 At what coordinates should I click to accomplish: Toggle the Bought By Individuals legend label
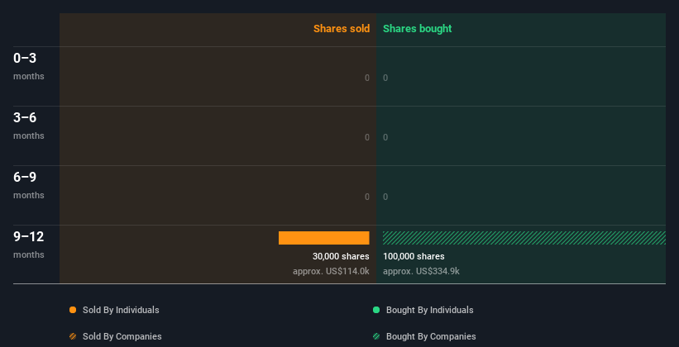[x=429, y=310]
